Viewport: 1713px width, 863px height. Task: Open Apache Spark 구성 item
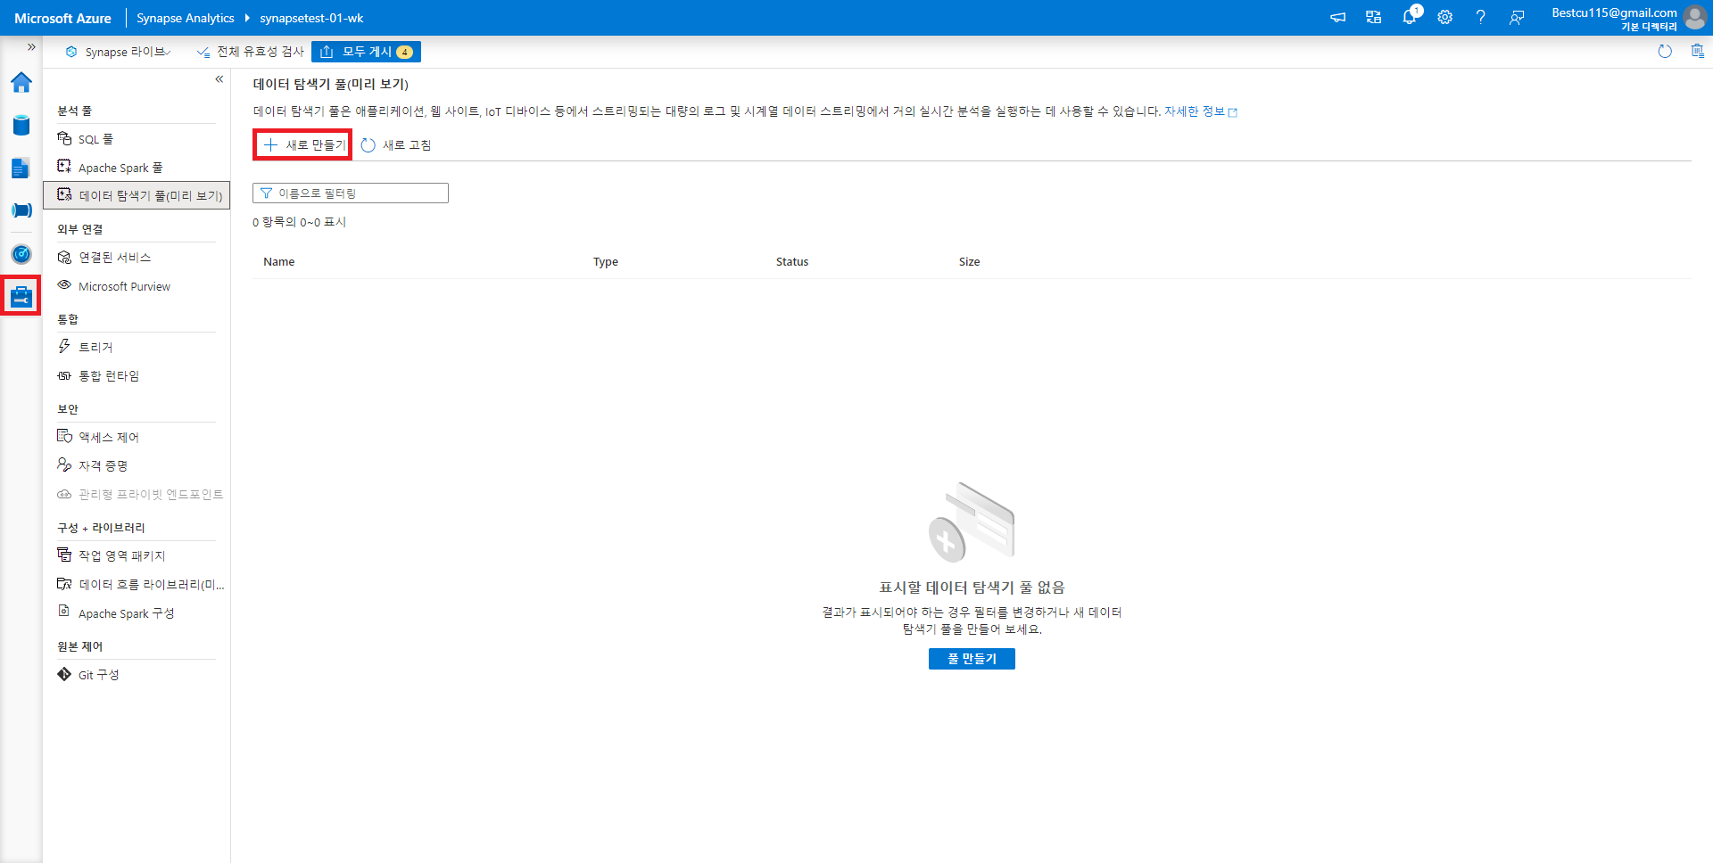(x=137, y=613)
